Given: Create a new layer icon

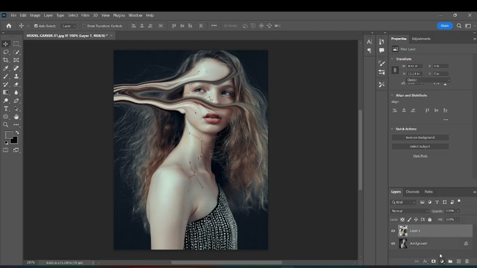Looking at the screenshot, I should [459, 261].
